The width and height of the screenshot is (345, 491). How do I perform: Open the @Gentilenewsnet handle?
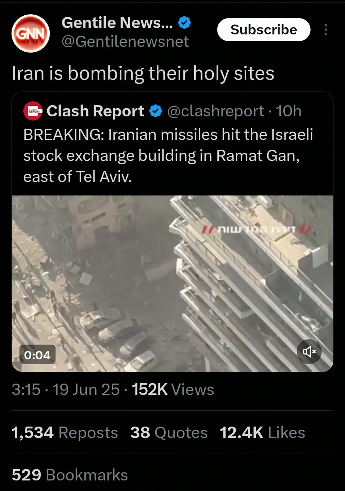tap(125, 42)
